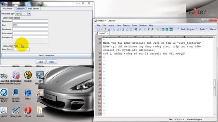Open the File menu in EmEditor
The height and width of the screenshot is (122, 218).
98,25
